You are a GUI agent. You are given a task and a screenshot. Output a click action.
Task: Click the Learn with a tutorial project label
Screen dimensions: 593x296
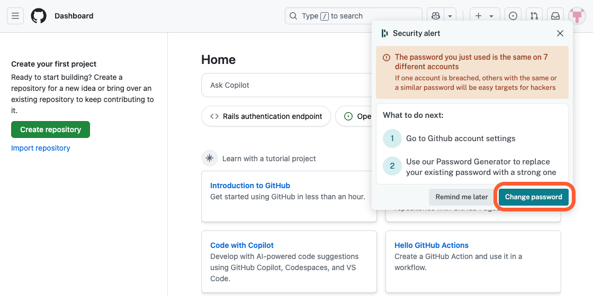pos(269,159)
